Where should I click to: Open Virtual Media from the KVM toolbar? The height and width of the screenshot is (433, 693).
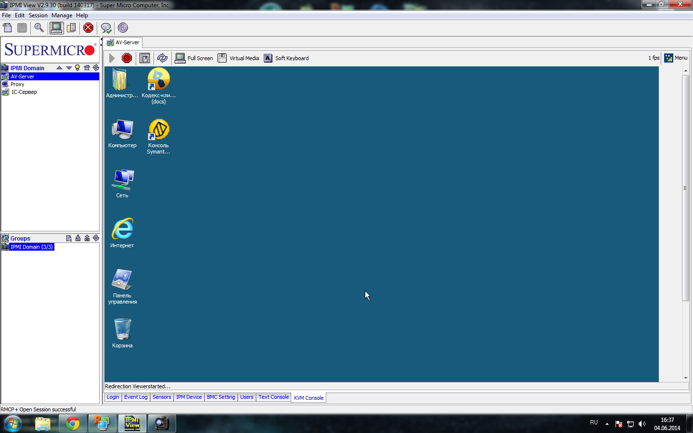[x=239, y=58]
